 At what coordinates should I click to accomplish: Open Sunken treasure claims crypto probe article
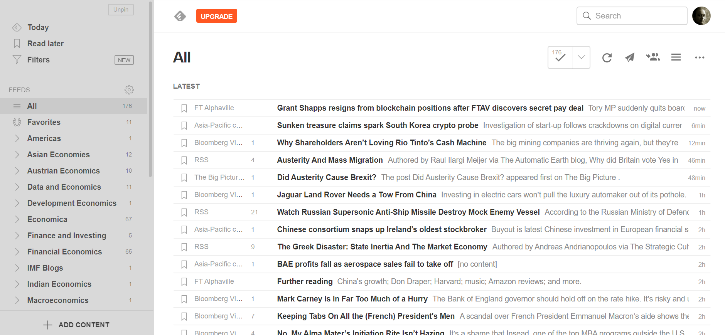[378, 125]
